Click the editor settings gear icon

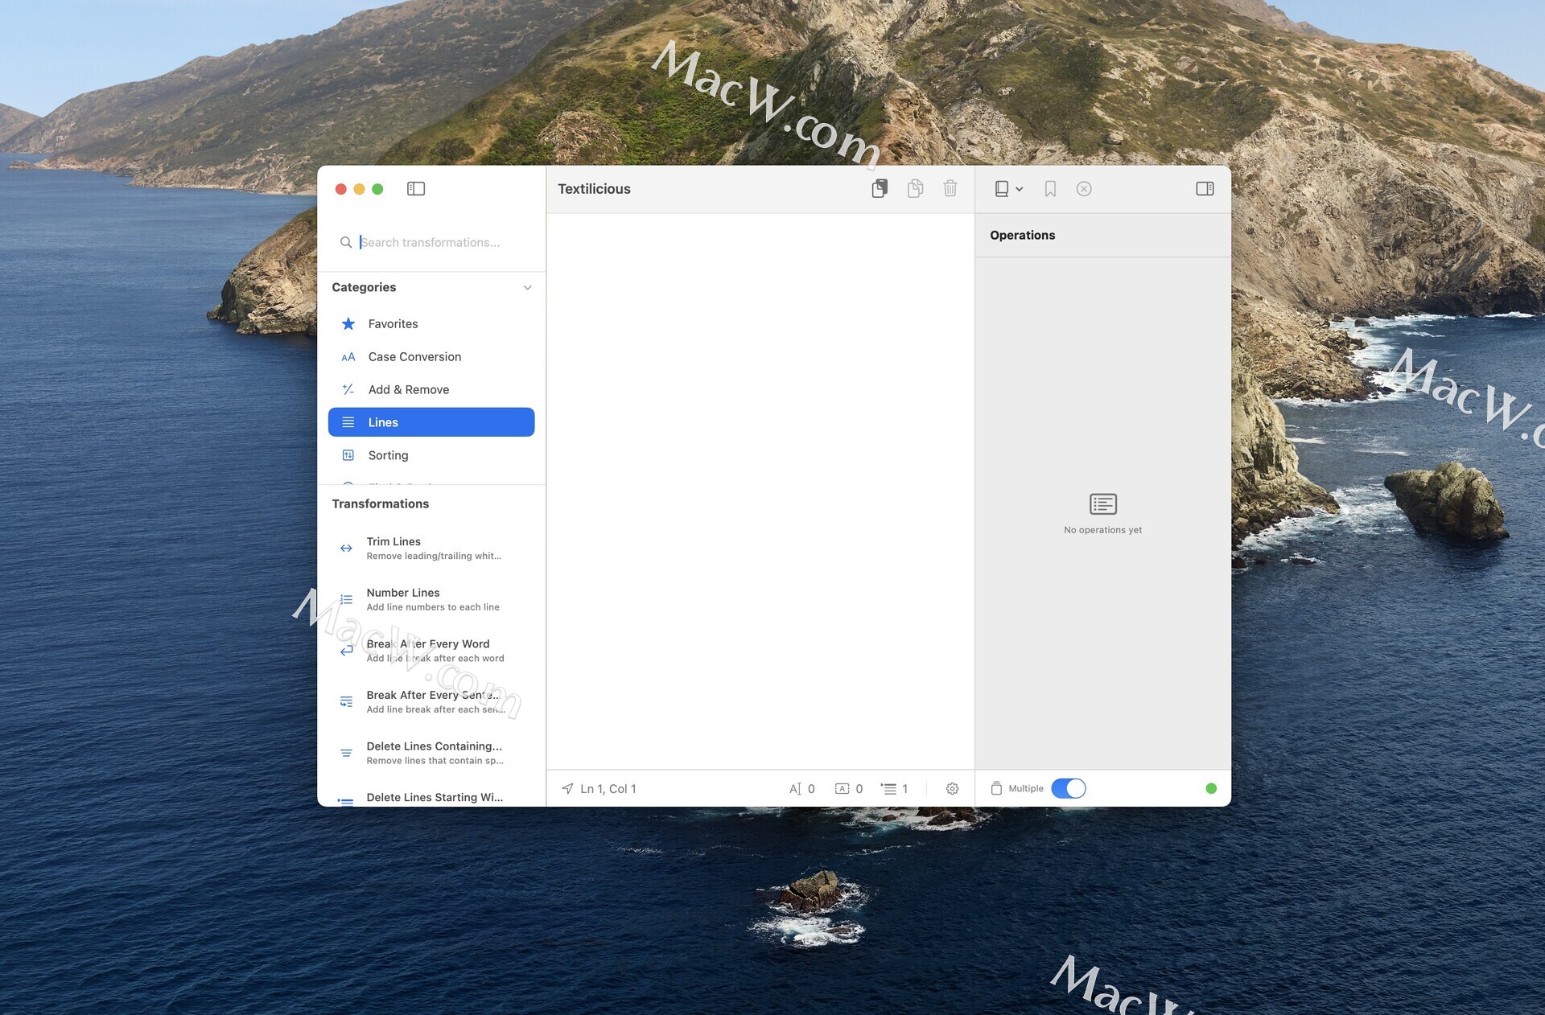[952, 789]
